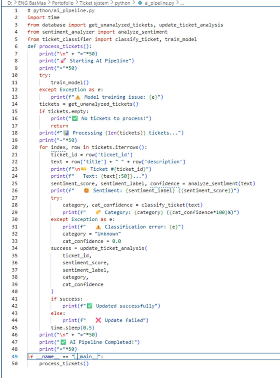
Task: Click 'time.sleep(0.5)' statement
Action: click(x=72, y=328)
